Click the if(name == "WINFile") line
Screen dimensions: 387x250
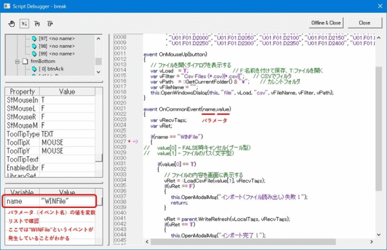pos(177,136)
